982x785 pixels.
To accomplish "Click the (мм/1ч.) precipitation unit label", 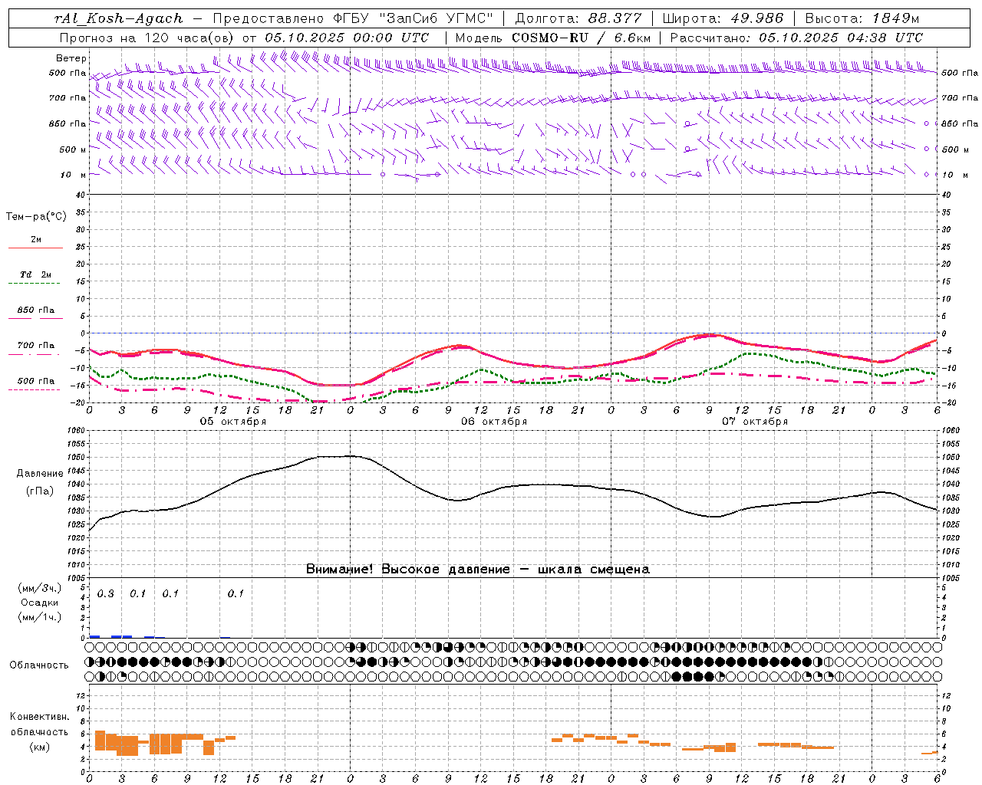I will [40, 617].
